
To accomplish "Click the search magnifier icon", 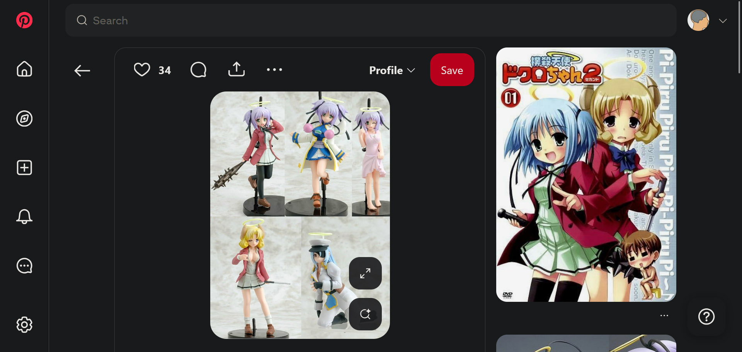I will [82, 20].
